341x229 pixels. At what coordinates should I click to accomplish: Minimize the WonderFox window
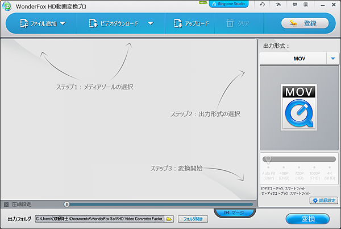coord(323,5)
